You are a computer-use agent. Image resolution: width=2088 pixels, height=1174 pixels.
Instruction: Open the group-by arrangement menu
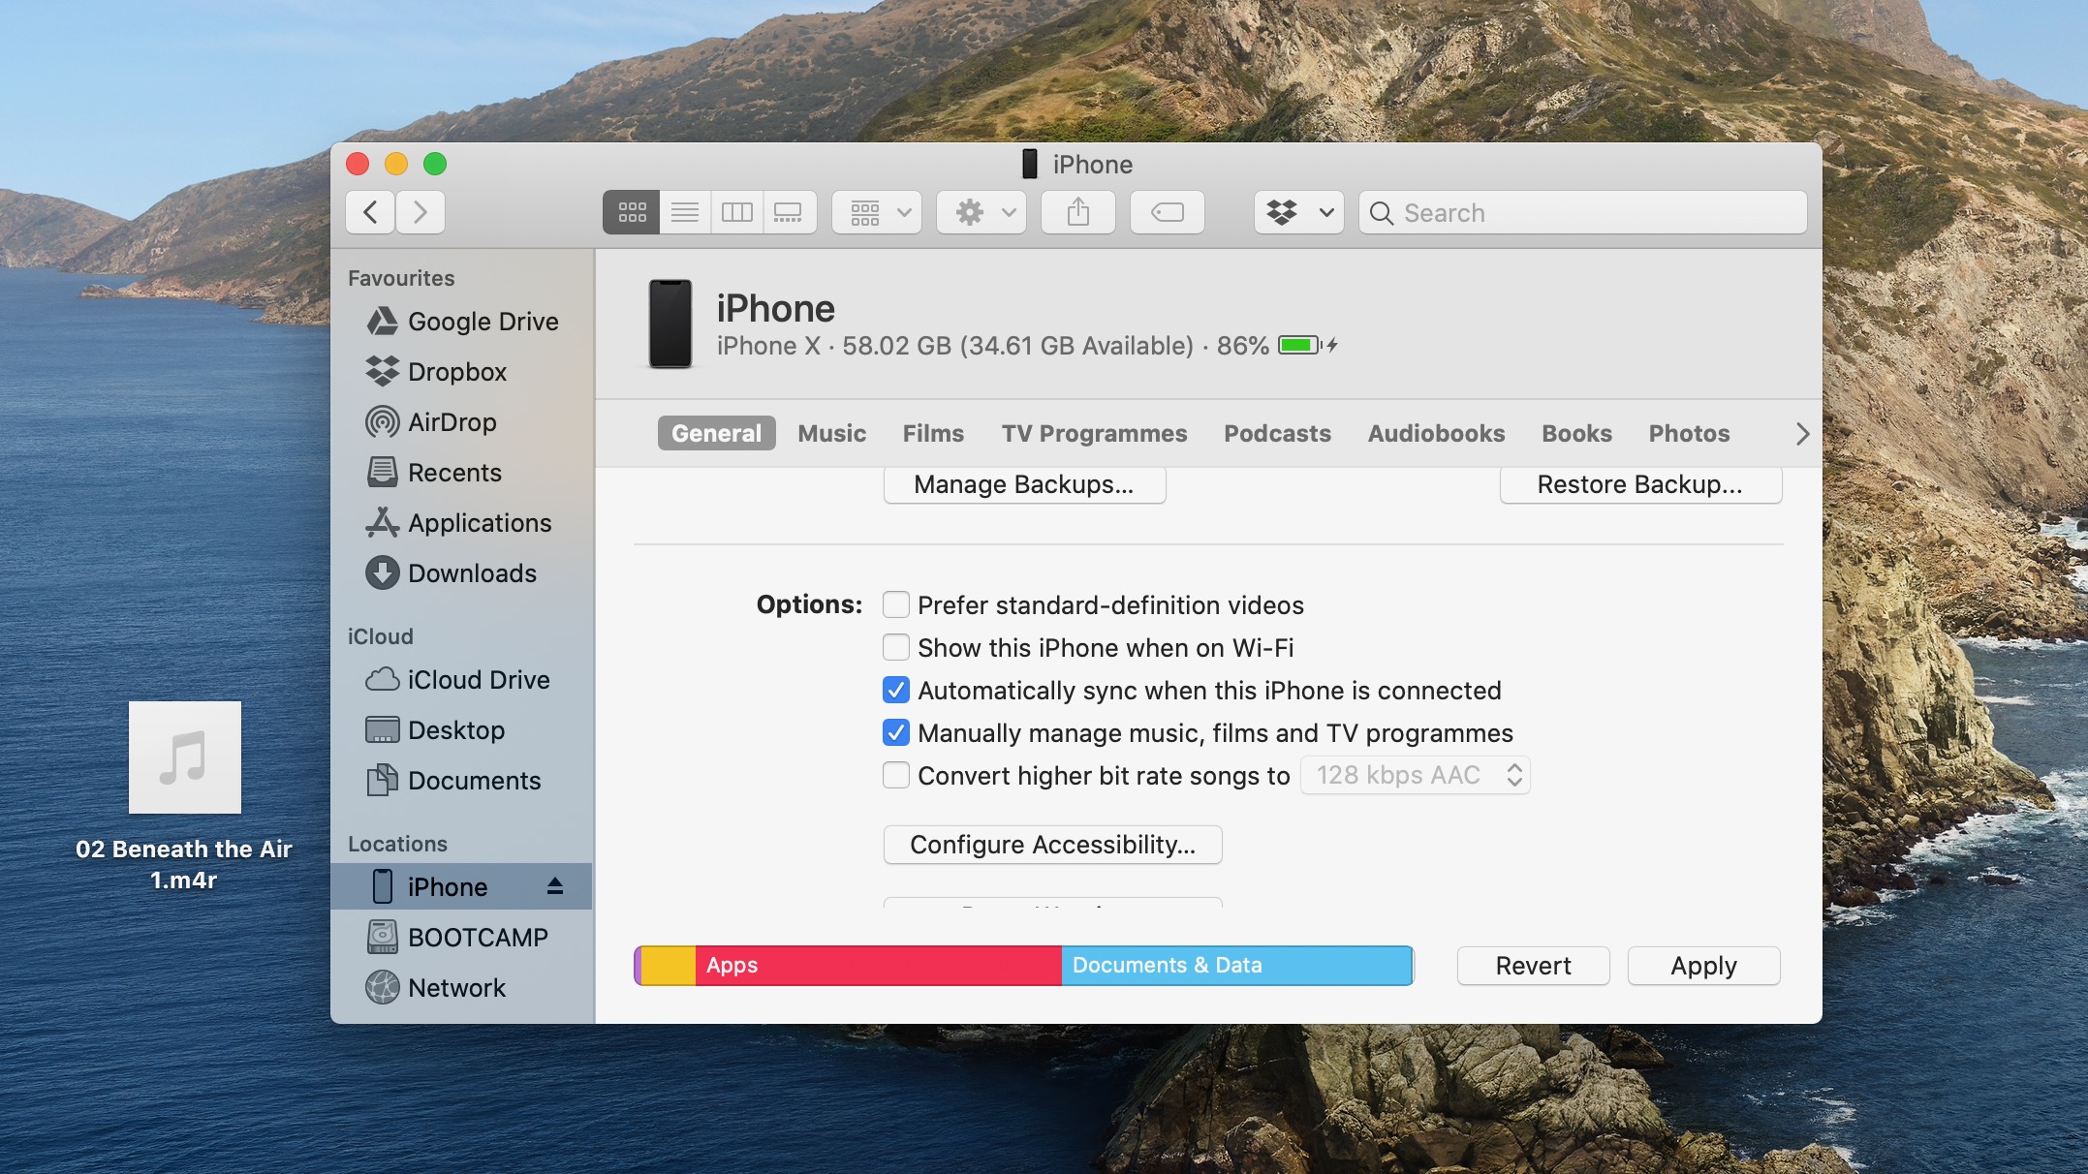pyautogui.click(x=877, y=212)
